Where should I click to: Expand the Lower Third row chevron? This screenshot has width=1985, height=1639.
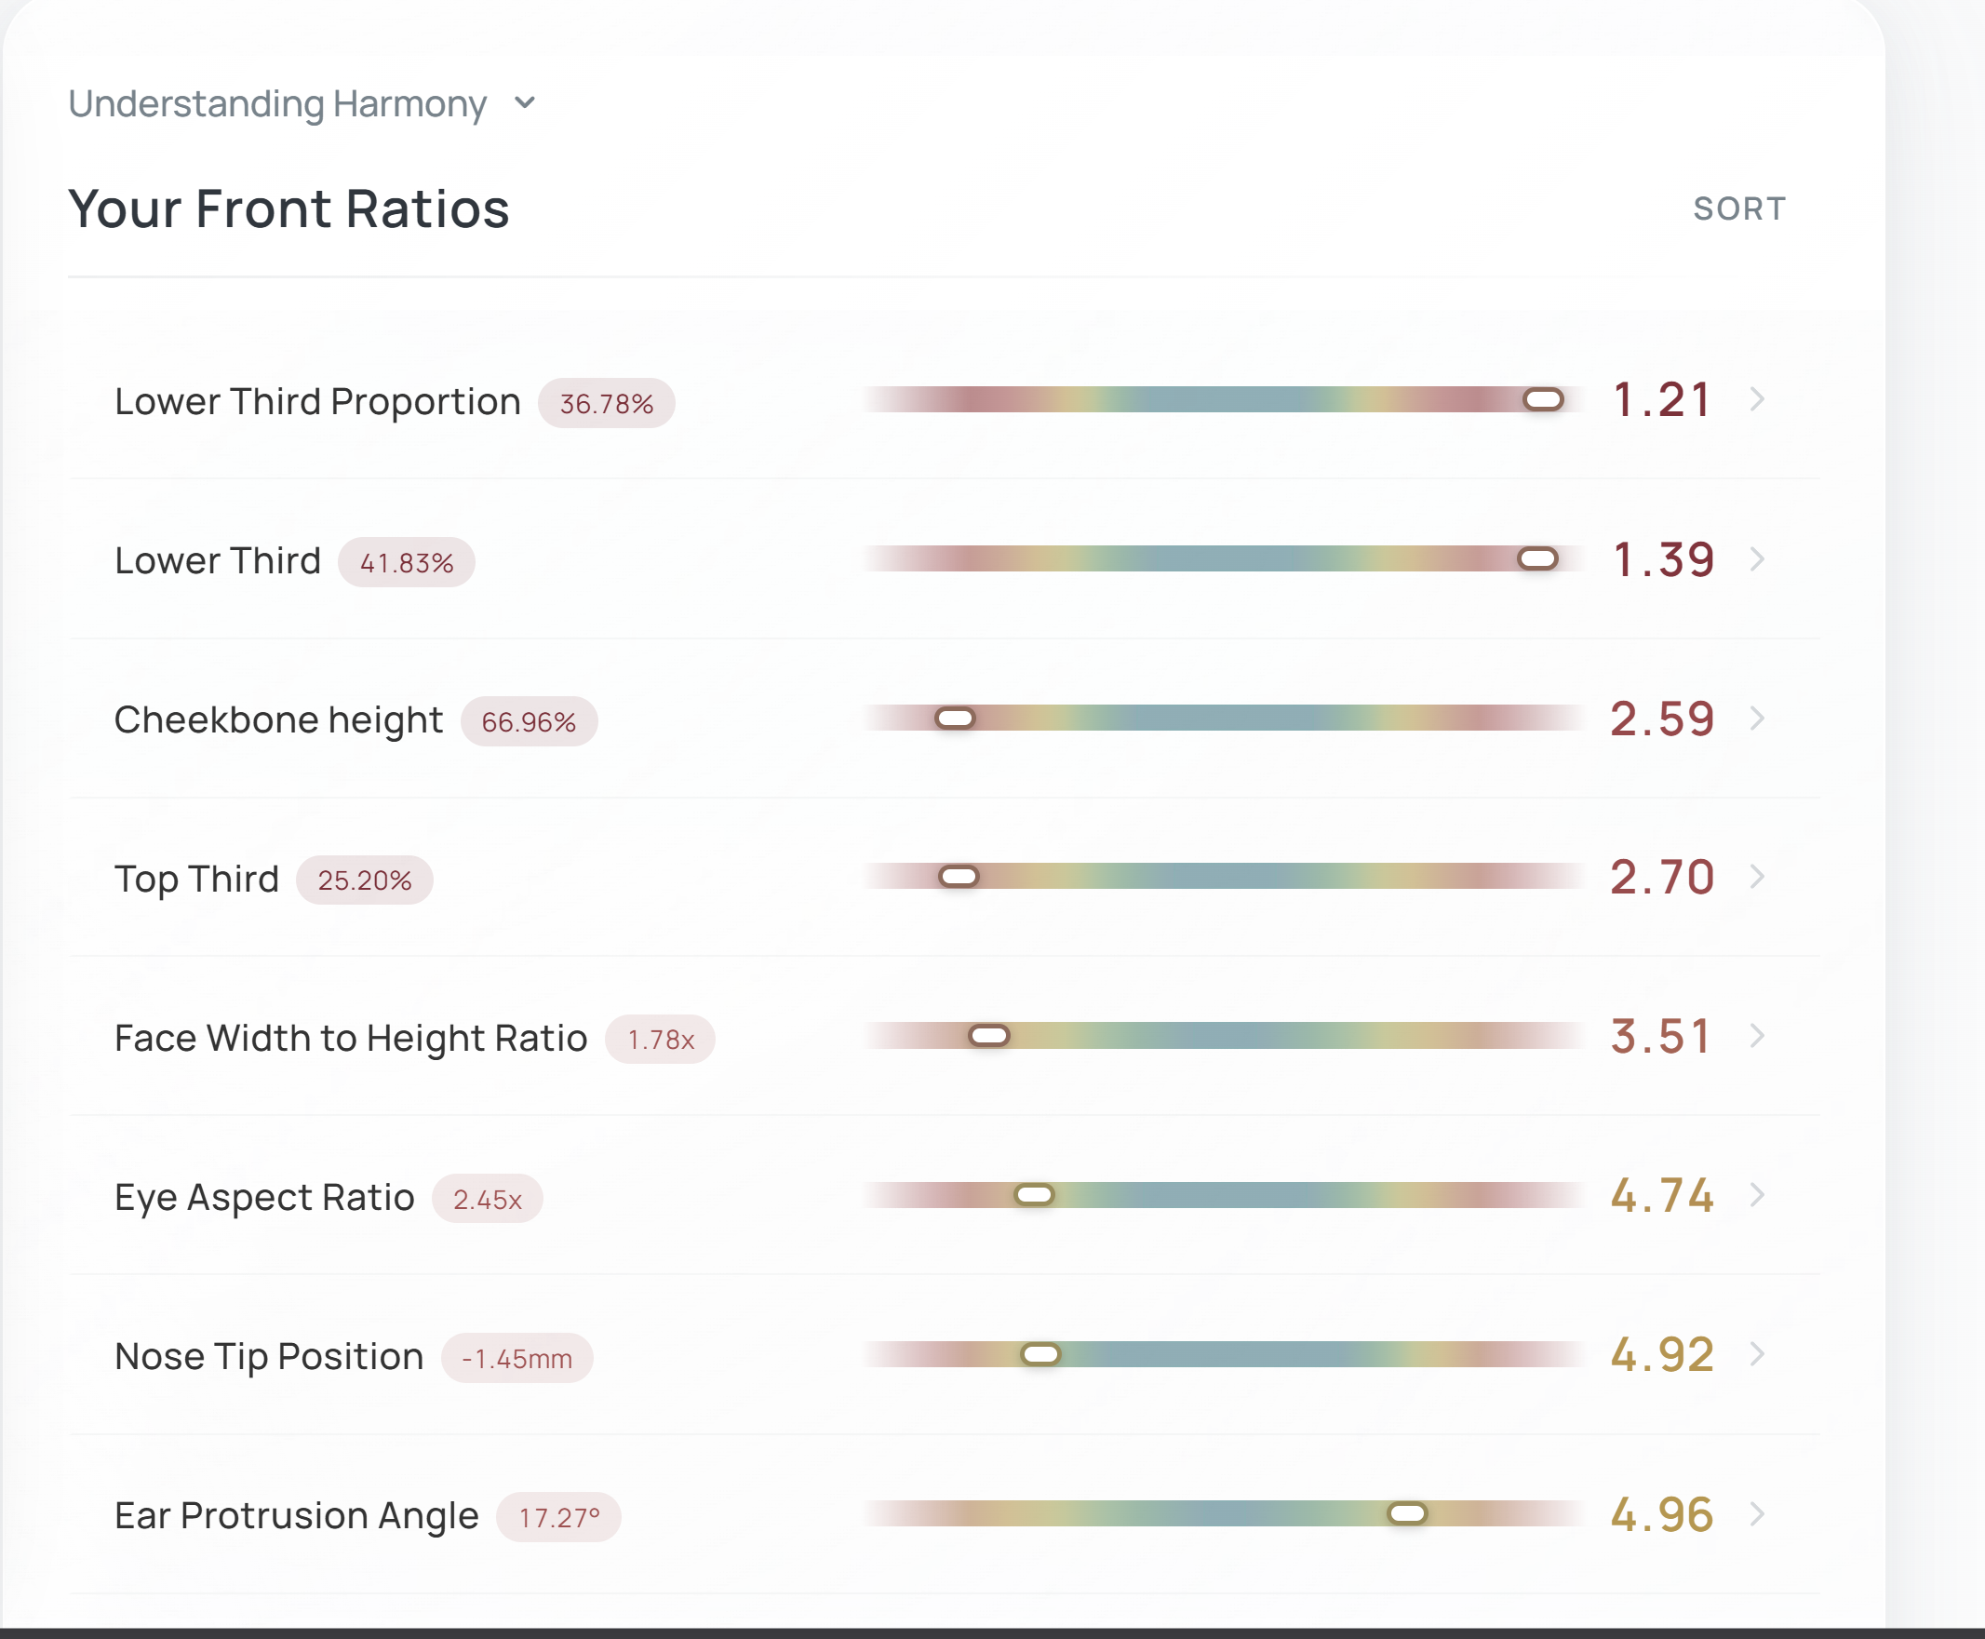[1757, 559]
